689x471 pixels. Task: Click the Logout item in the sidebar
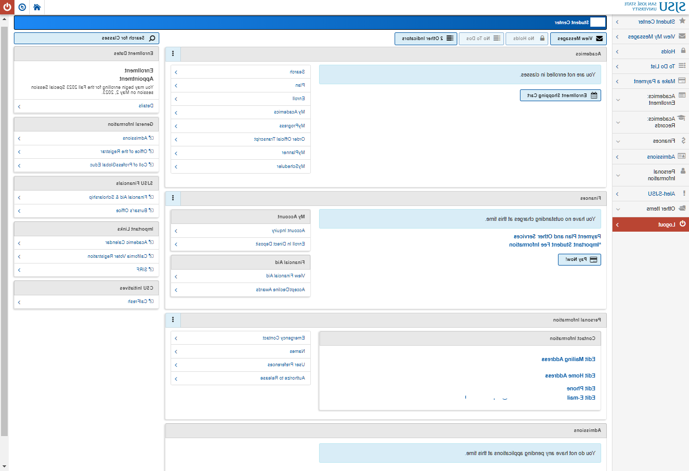650,224
